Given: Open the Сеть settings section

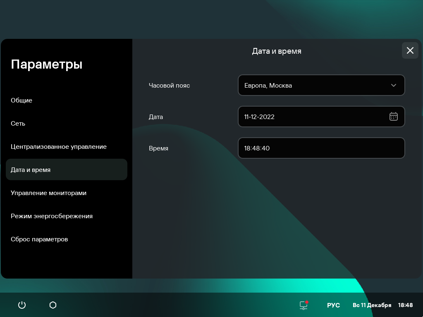Looking at the screenshot, I should click(18, 124).
